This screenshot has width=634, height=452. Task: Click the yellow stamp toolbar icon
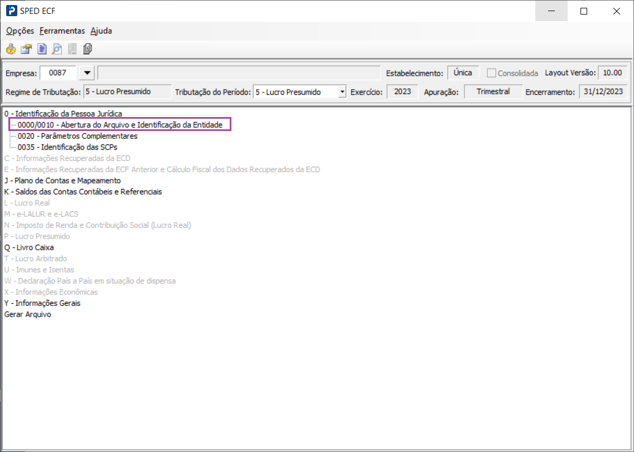[x=11, y=49]
